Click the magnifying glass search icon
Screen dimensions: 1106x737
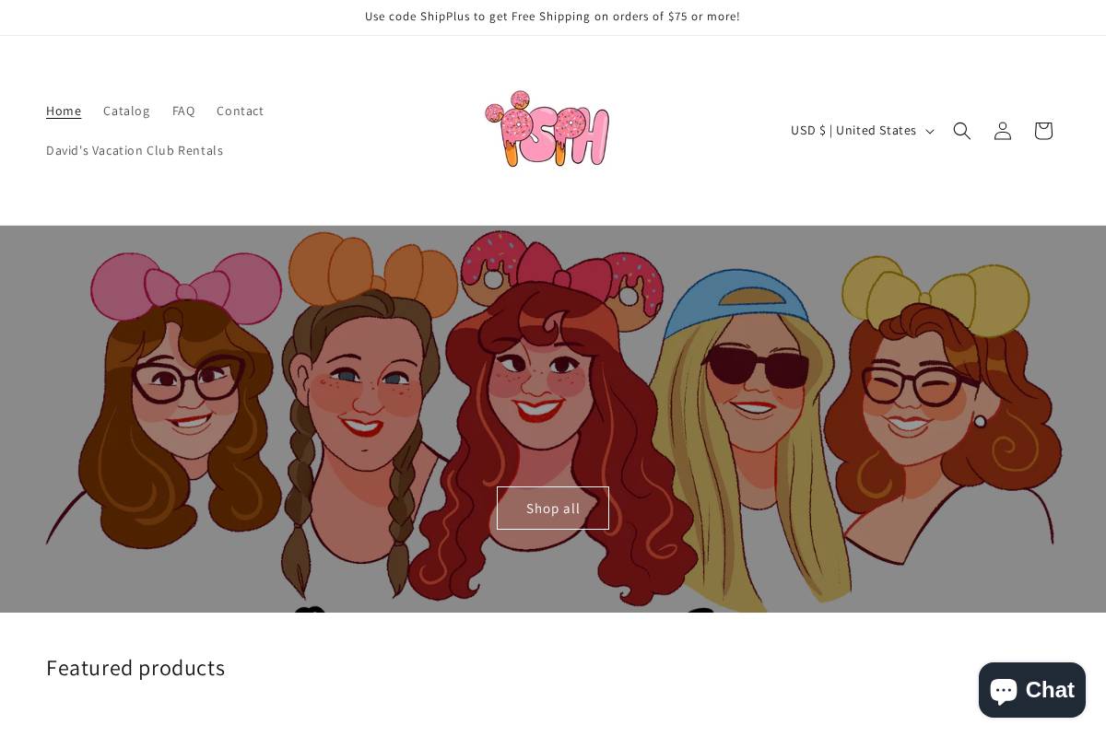tap(961, 130)
